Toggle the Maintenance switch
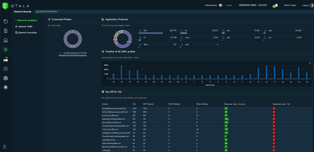Viewport: 314px width, 152px height. [x=222, y=5]
